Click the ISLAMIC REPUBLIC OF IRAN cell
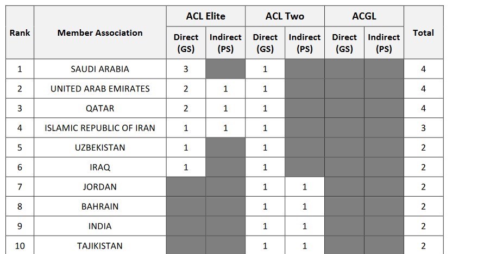Screen dimensions: 484x254 [x=100, y=128]
